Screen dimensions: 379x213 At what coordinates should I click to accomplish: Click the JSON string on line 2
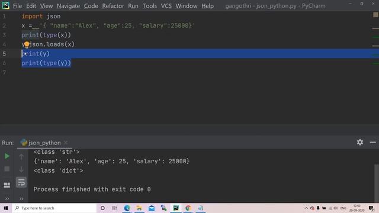click(117, 25)
